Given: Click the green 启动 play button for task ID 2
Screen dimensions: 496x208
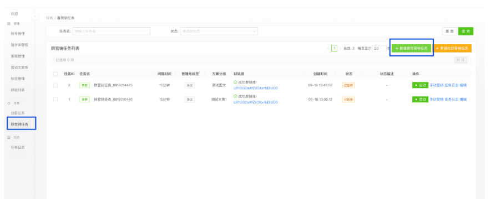Looking at the screenshot, I should click(420, 85).
